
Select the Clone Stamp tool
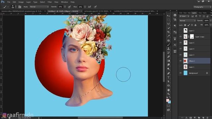[169, 49]
